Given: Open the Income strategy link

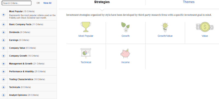Looking at the screenshot, I should coord(125,62).
